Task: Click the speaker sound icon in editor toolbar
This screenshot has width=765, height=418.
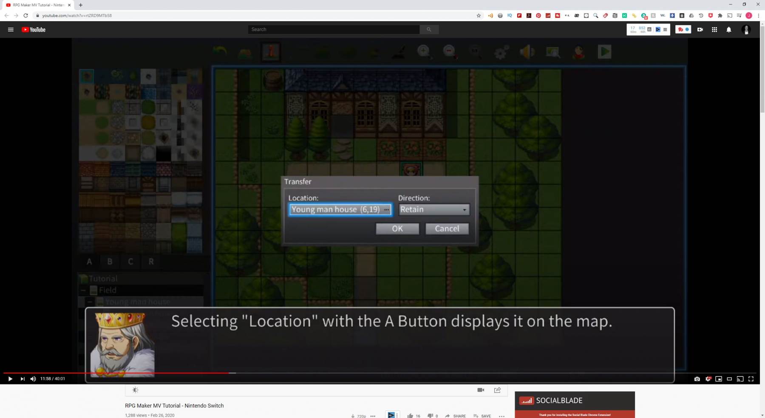Action: tap(527, 52)
